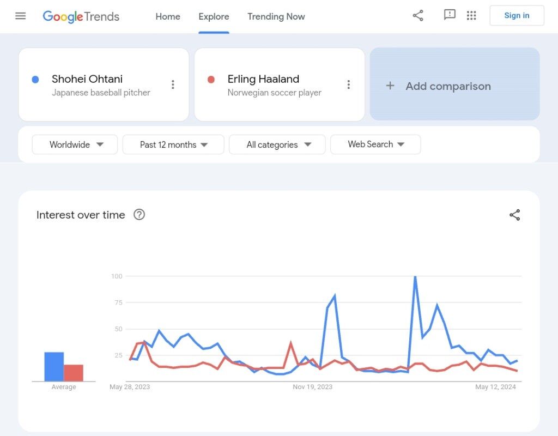Open the Past 12 months dropdown
Screen dimensions: 558x436
173,144
